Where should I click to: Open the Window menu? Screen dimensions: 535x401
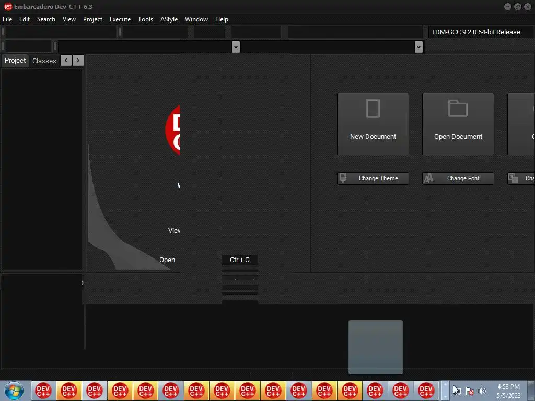(196, 19)
